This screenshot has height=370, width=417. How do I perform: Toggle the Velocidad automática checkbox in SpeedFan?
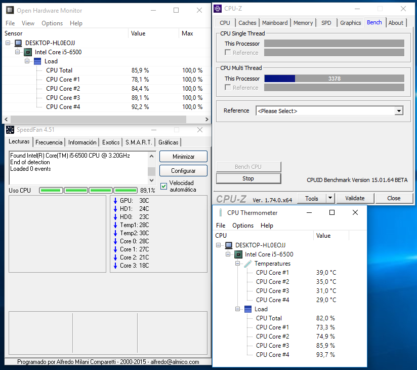[164, 186]
